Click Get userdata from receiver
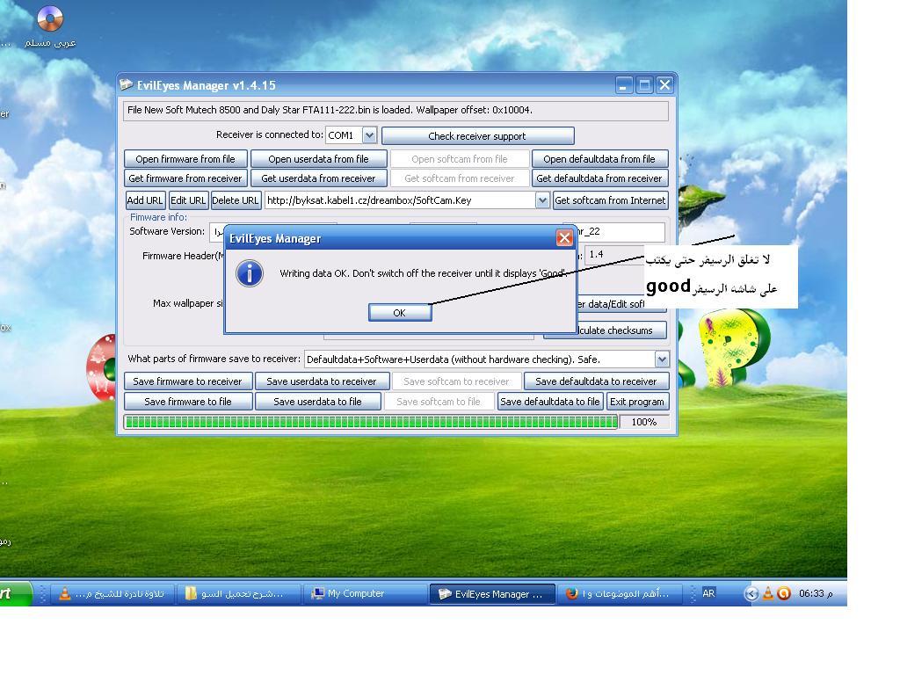This screenshot has width=900, height=675. [318, 178]
